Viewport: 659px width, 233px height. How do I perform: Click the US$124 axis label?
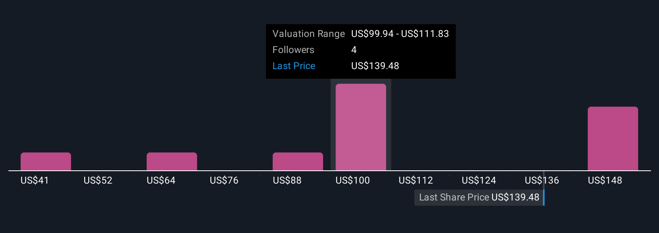click(479, 180)
